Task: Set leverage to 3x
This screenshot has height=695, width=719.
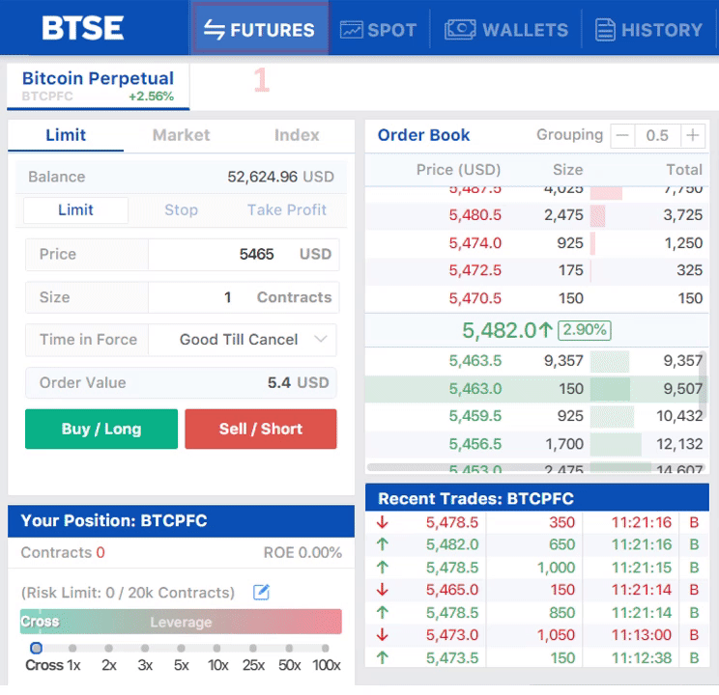Action: [145, 648]
